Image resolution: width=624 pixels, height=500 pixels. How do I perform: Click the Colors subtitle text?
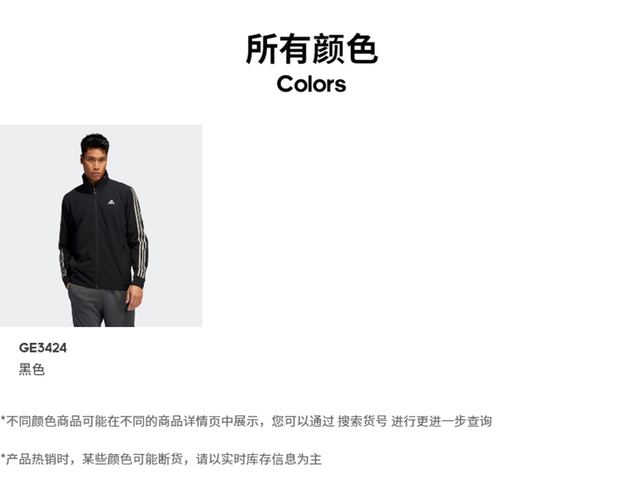(312, 84)
